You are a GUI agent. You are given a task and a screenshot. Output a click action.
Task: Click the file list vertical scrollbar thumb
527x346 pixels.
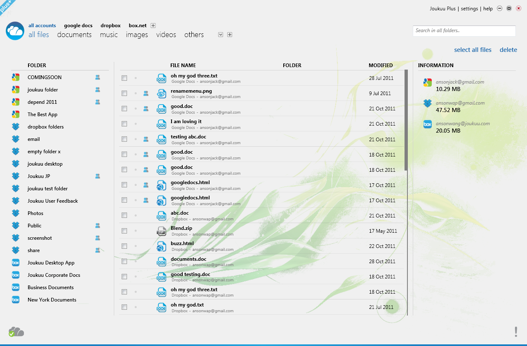coord(406,120)
